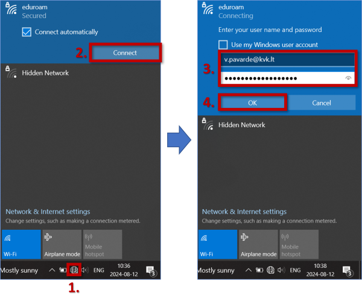Click Mostly sunny weather in right taskbar
362x307 pixels.
[215, 270]
